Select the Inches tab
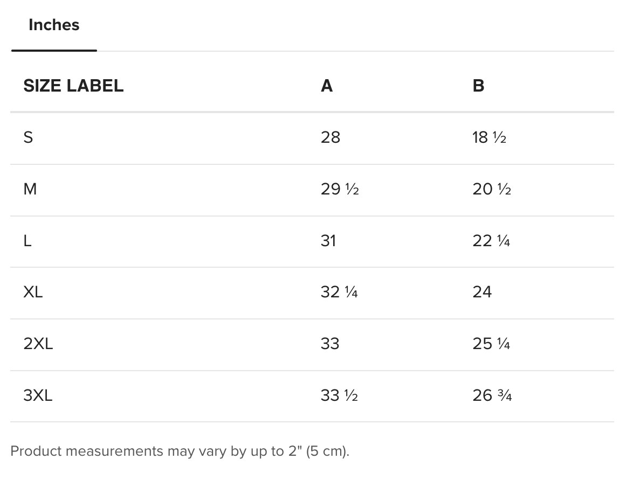 click(54, 25)
